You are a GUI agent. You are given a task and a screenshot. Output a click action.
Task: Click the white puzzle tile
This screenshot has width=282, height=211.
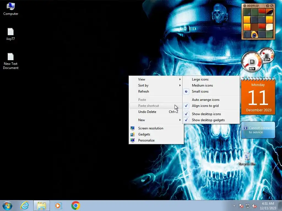[x=269, y=27]
